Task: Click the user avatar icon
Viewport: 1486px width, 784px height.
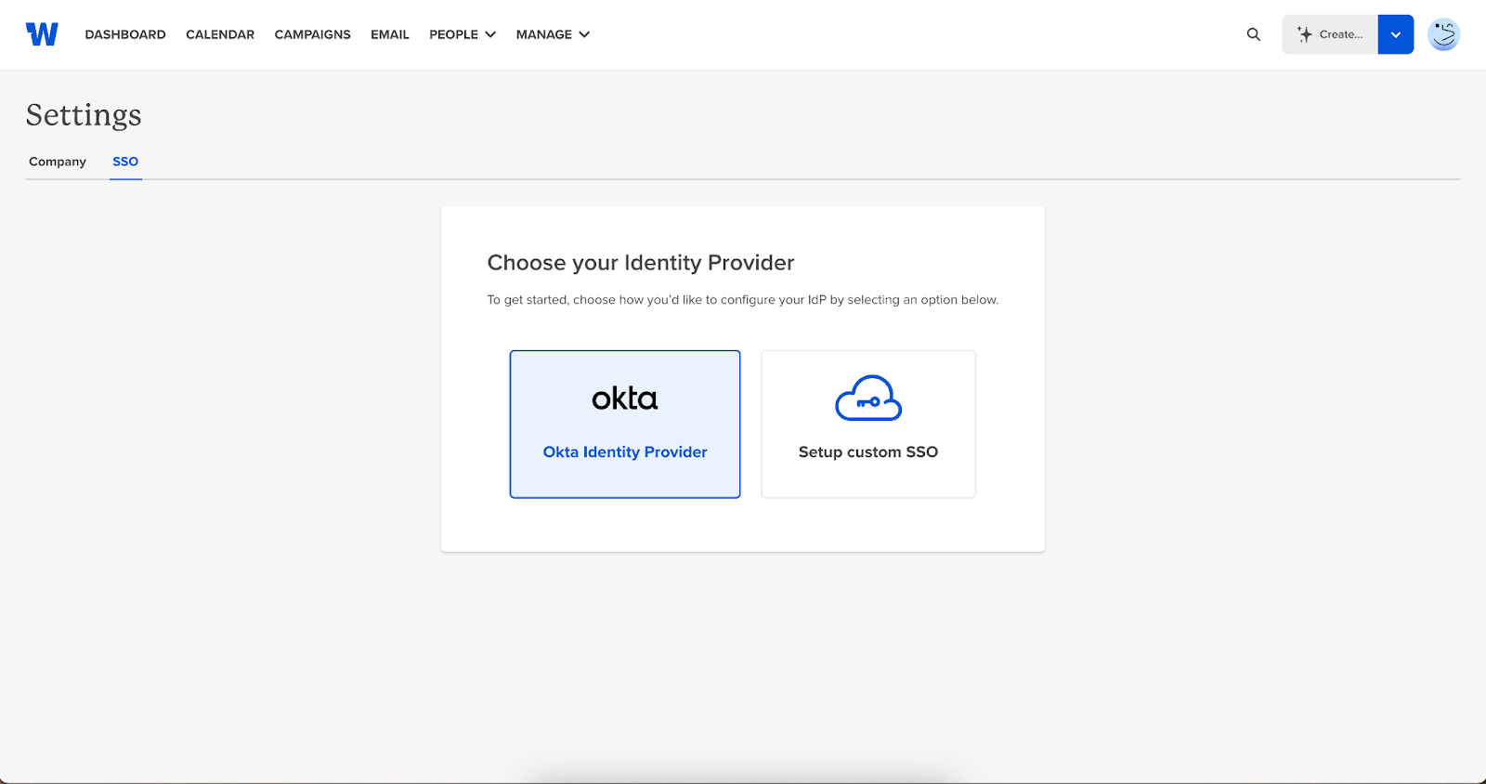Action: click(x=1443, y=34)
